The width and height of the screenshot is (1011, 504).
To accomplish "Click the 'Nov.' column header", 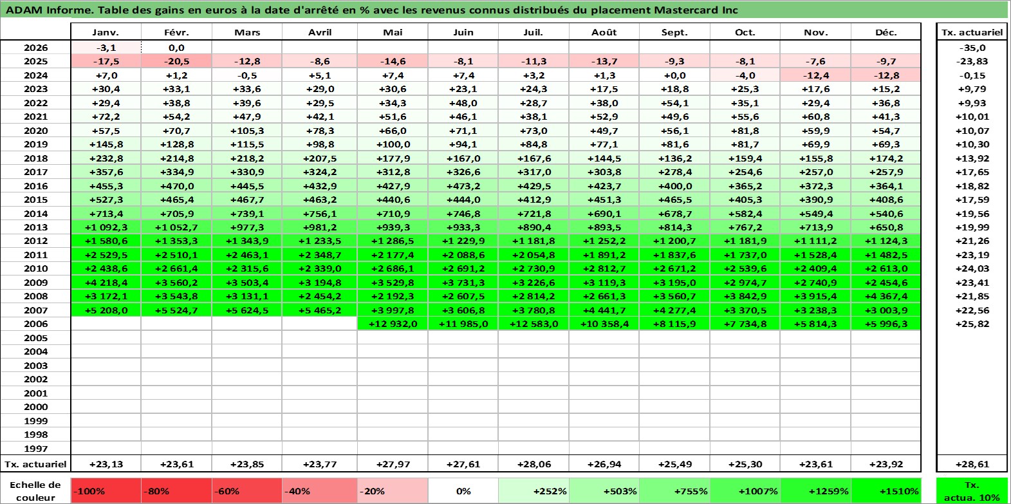I will [815, 32].
